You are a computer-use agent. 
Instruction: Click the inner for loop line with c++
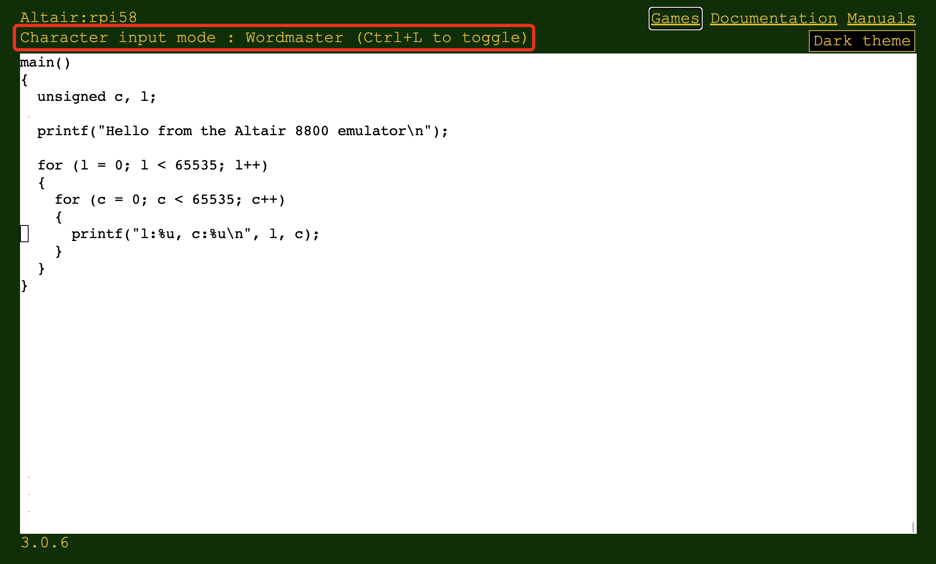pos(170,200)
